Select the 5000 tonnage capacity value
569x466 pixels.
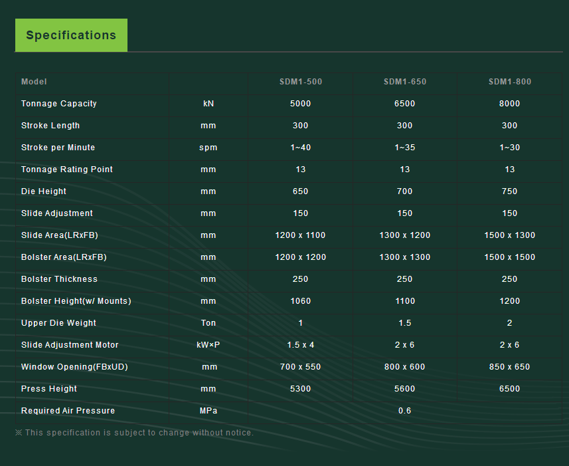click(301, 104)
